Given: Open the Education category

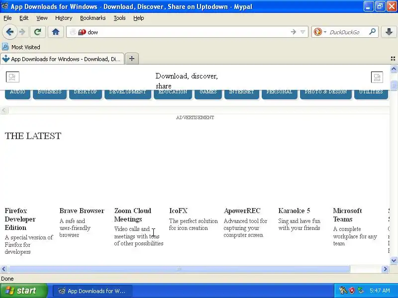Looking at the screenshot, I should pos(173,94).
